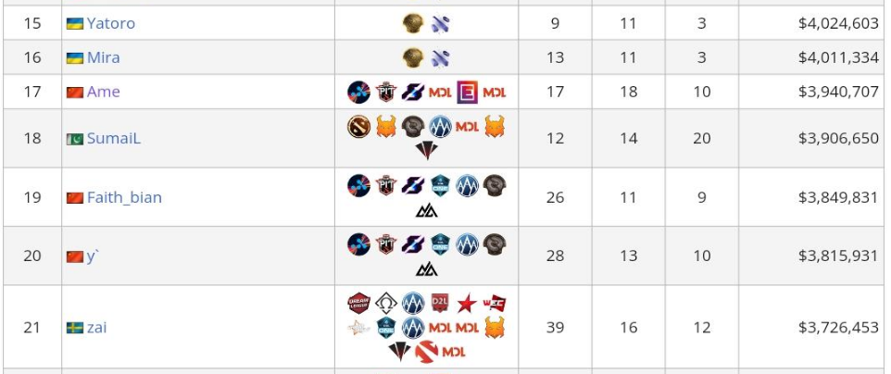Screen dimensions: 891x374
Task: Click the y` player name link
Action: pos(92,256)
